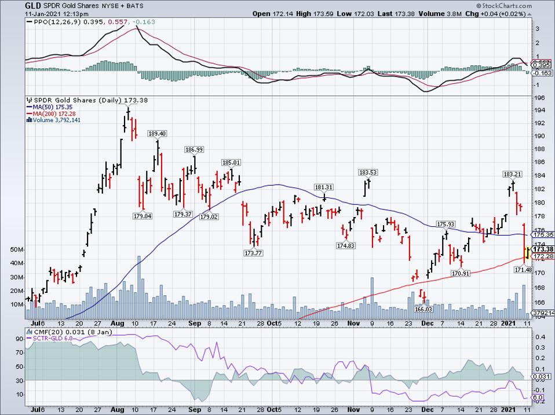
Task: Click the StockCharts.com copyright label
Action: (504, 6)
